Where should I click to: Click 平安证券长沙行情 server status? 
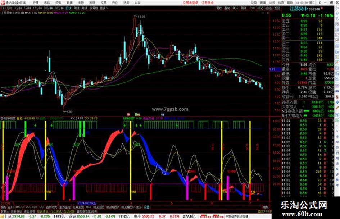click(x=237, y=216)
